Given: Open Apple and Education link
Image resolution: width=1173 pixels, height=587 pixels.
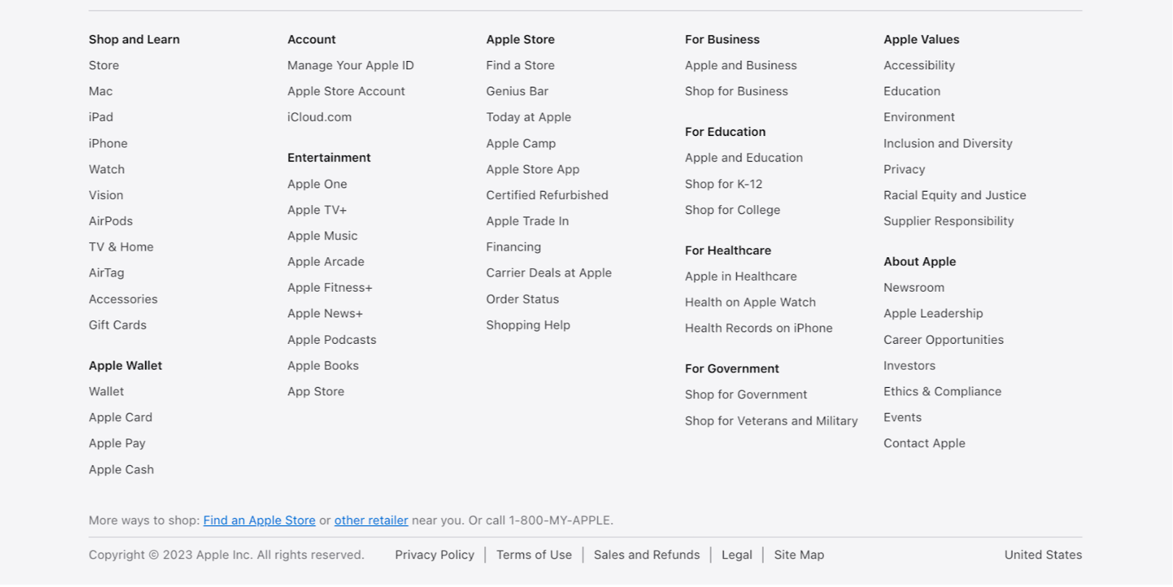Looking at the screenshot, I should coord(743,157).
